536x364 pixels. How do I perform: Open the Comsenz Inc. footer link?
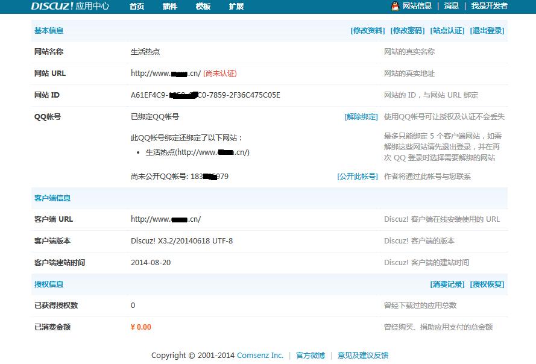(260, 356)
